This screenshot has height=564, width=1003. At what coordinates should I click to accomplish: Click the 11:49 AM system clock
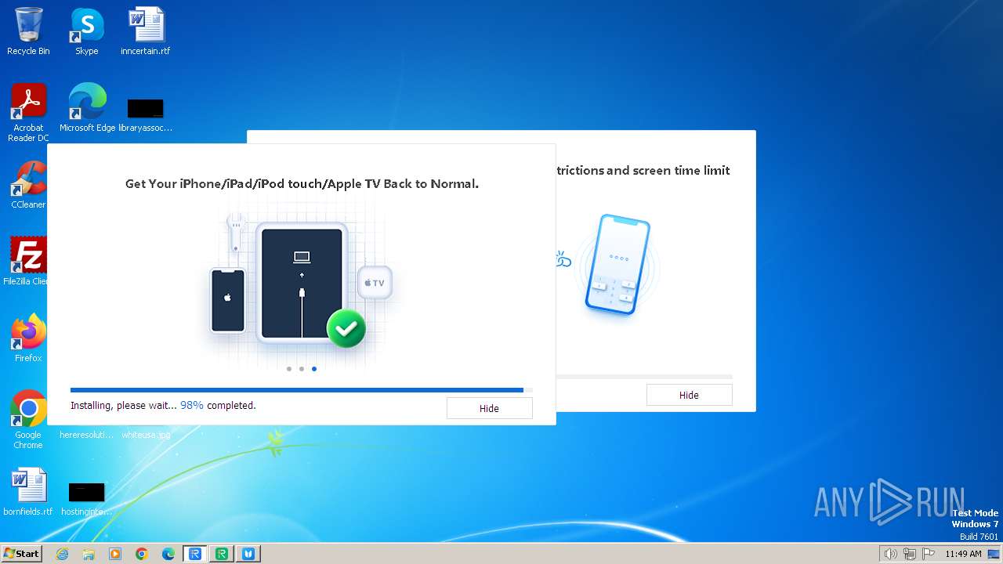(963, 554)
